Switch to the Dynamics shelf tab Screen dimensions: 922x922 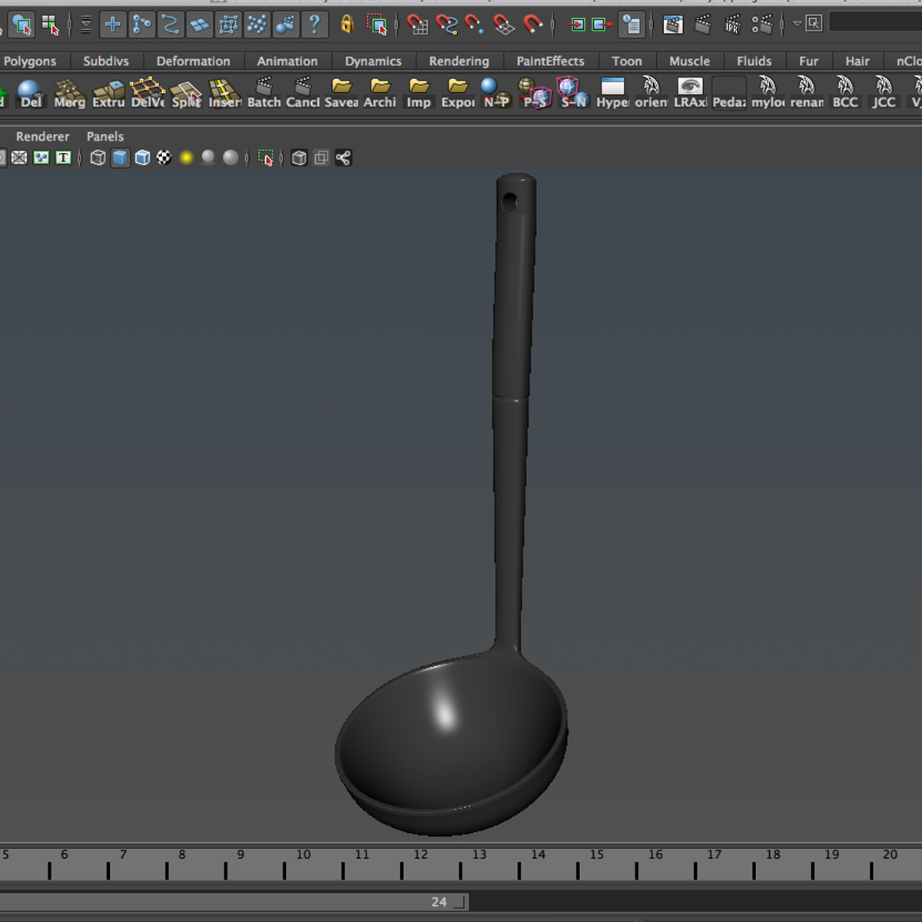(x=373, y=61)
